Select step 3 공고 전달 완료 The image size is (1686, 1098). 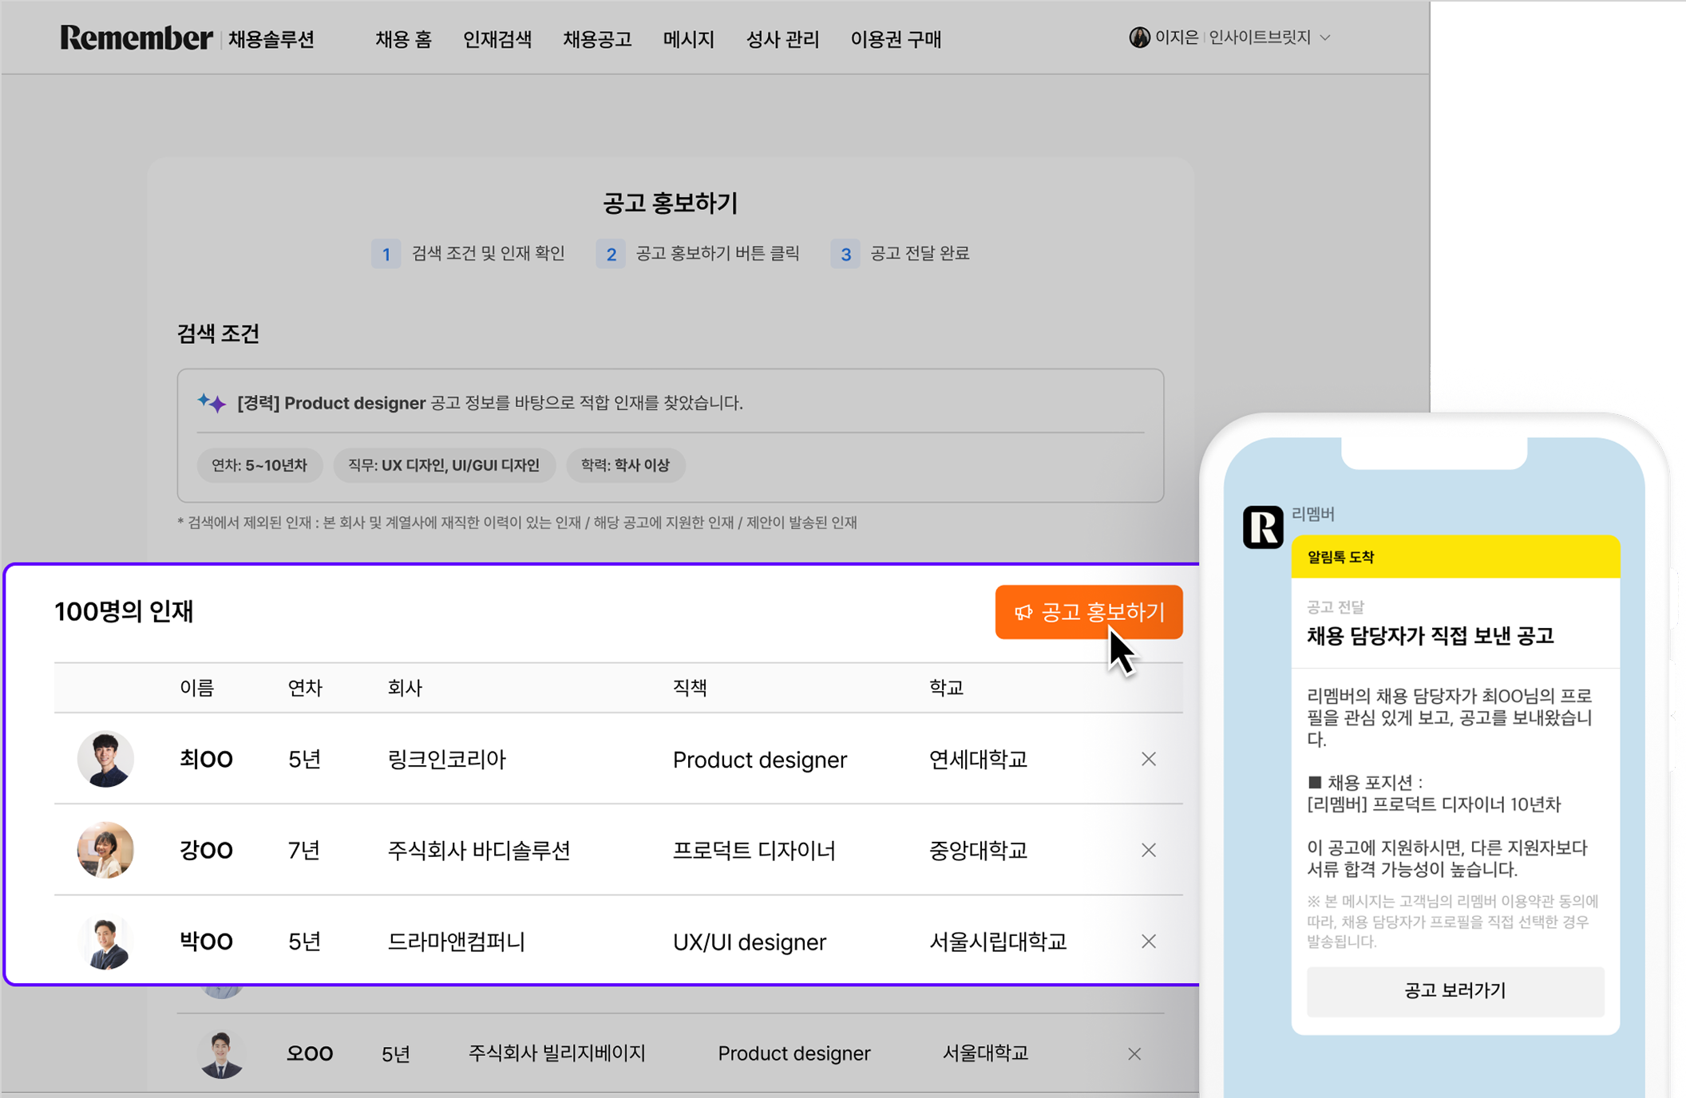tap(900, 254)
